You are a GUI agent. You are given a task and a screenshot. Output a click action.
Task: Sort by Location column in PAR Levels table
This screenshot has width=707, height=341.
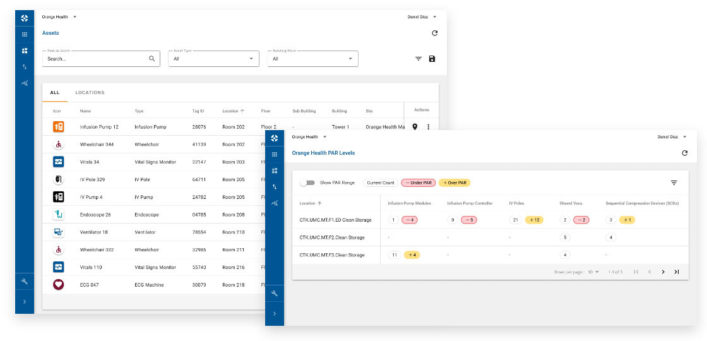click(x=311, y=203)
